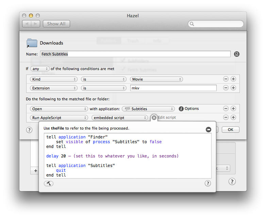266x218 pixels.
Task: Compile the script with the hammer button
Action: 49,183
